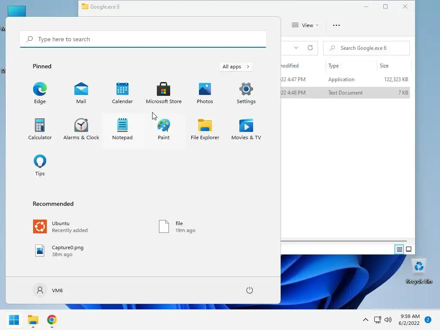Open Alarms & Clock
This screenshot has width=440, height=330.
tap(81, 129)
